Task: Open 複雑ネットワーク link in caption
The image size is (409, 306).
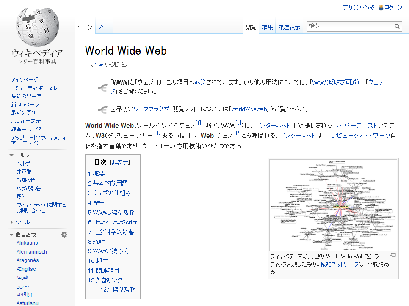Action: 340,264
